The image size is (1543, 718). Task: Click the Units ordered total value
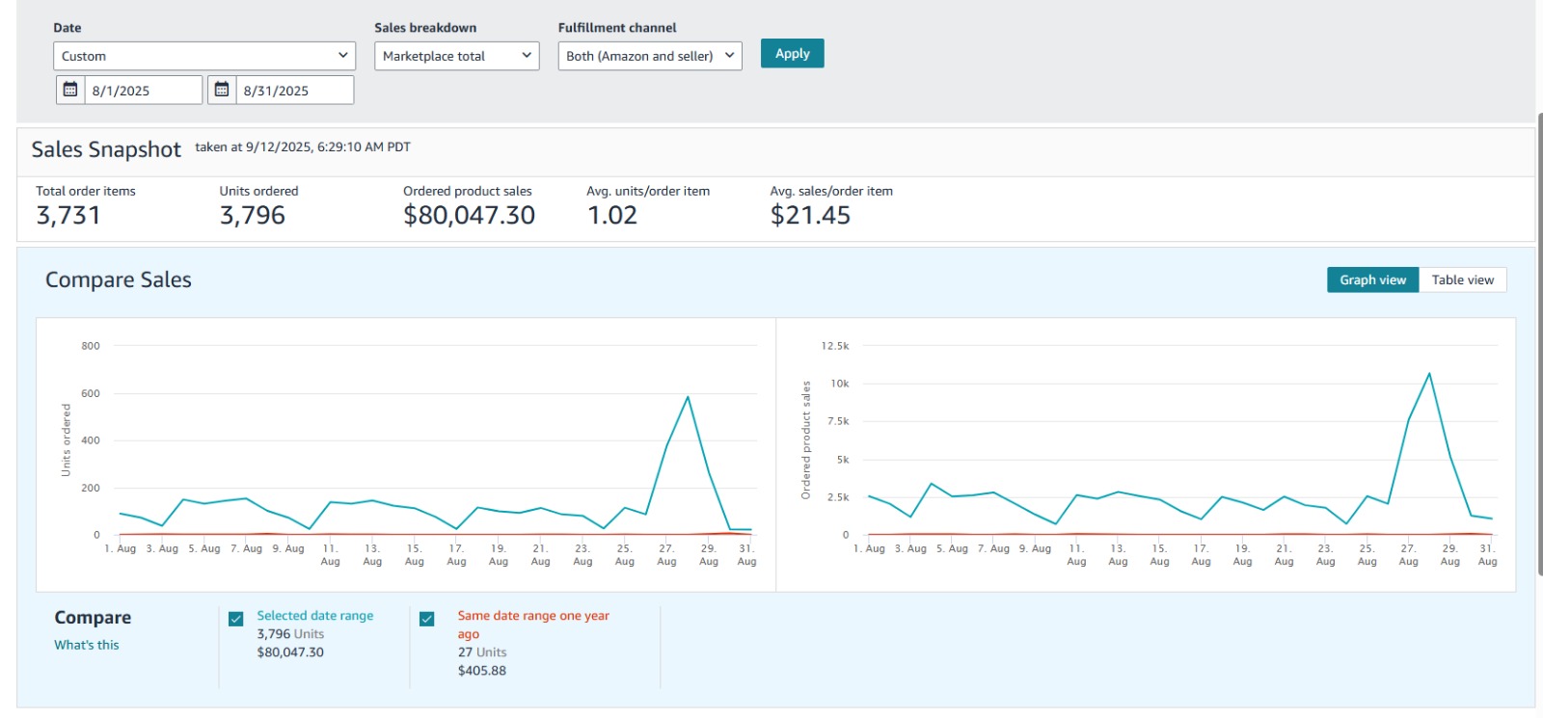pos(253,216)
